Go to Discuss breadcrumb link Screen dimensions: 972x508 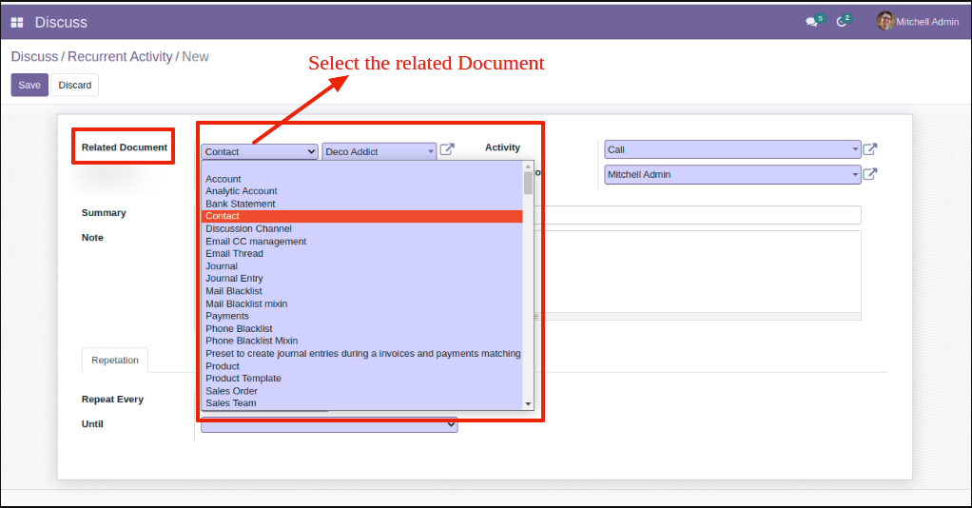pyautogui.click(x=34, y=56)
